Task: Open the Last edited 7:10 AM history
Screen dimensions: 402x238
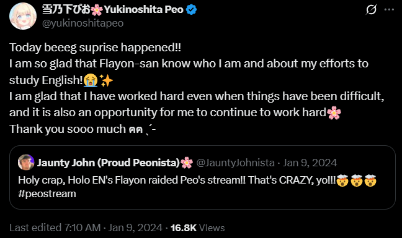Action: (x=55, y=227)
